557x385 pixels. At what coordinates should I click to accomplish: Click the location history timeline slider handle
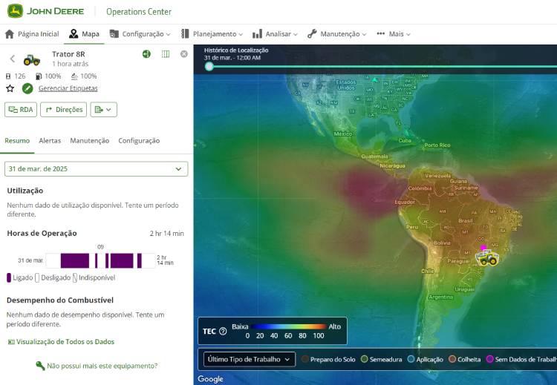(x=209, y=66)
